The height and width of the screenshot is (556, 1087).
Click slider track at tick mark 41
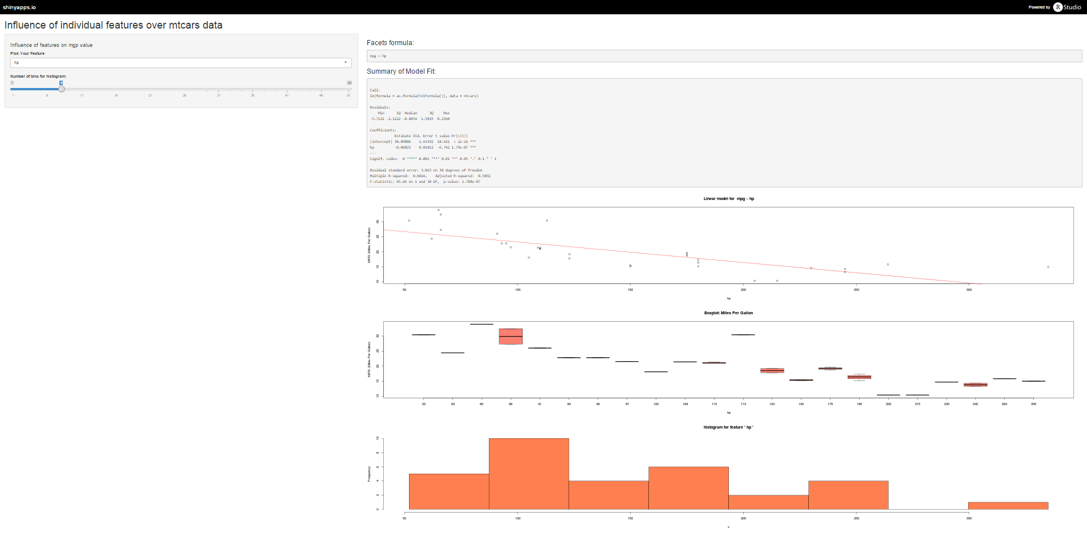tap(287, 89)
